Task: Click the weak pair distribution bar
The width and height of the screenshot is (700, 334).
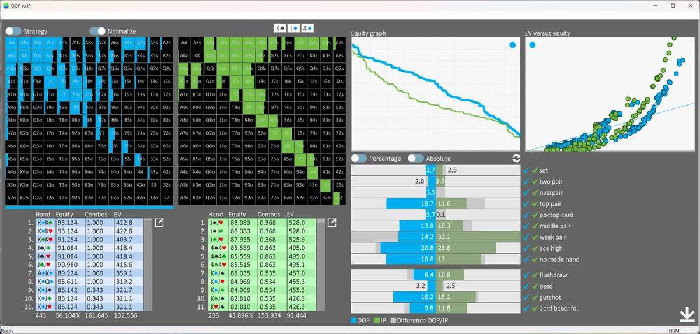Action: coord(435,237)
